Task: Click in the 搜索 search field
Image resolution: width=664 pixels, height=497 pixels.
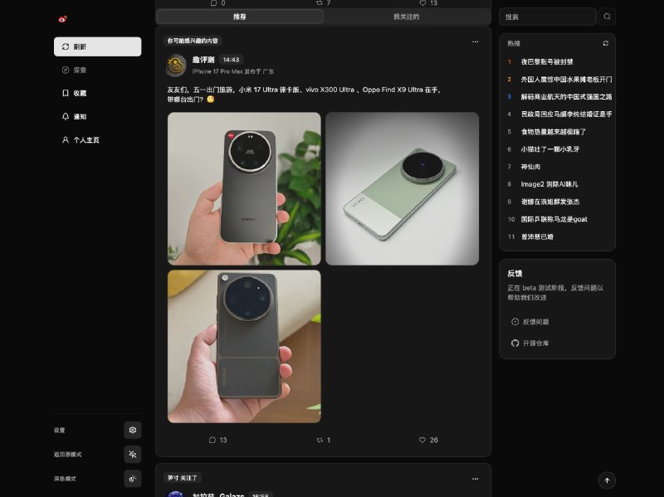Action: point(548,17)
